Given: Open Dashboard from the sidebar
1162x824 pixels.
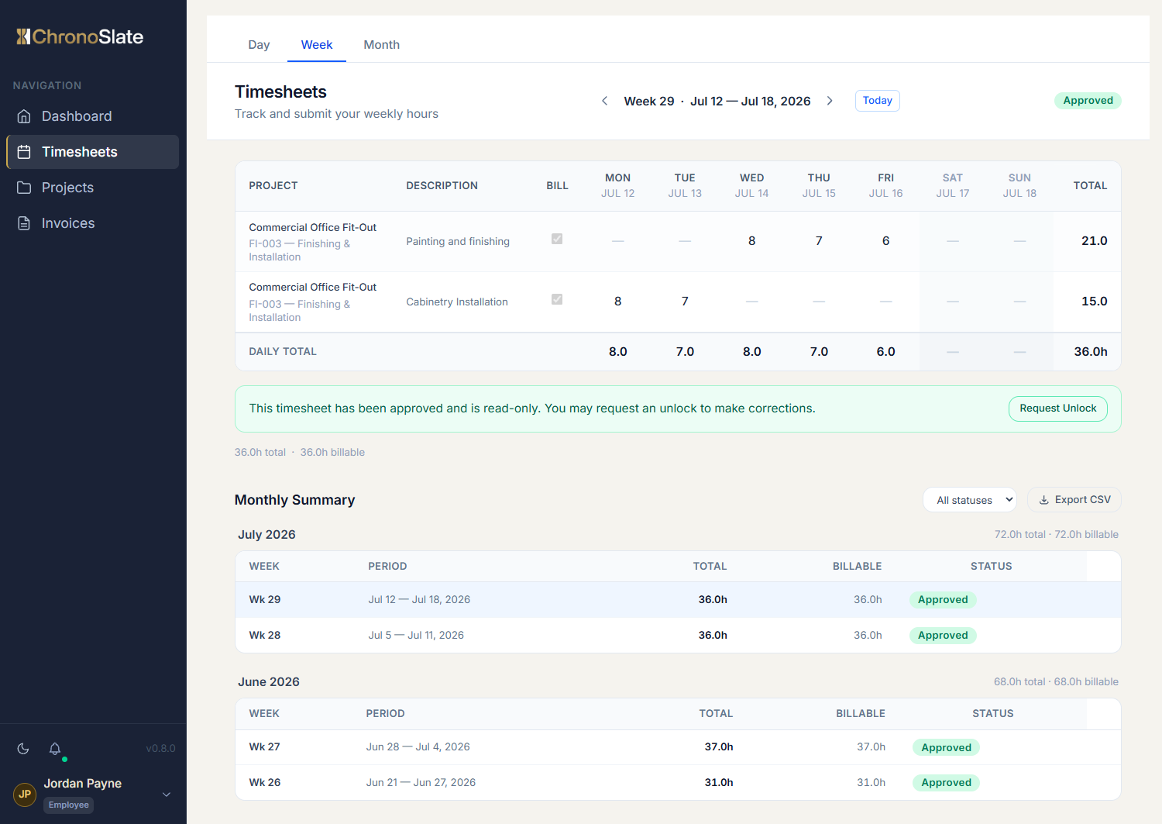Looking at the screenshot, I should 92,116.
